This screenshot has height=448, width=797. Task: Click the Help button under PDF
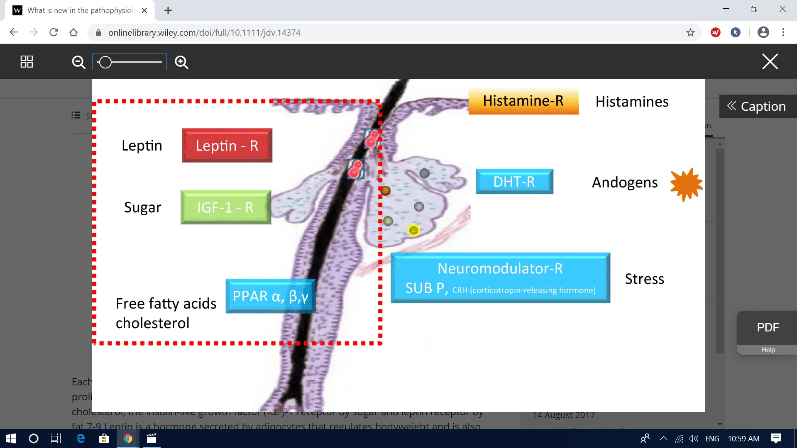coord(768,350)
